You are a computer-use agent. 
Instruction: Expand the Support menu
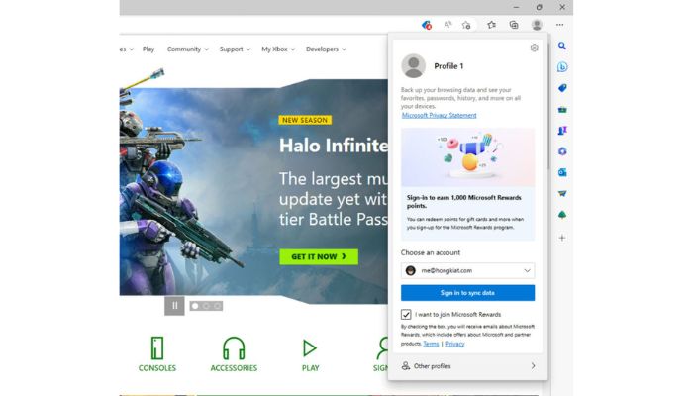pyautogui.click(x=235, y=49)
